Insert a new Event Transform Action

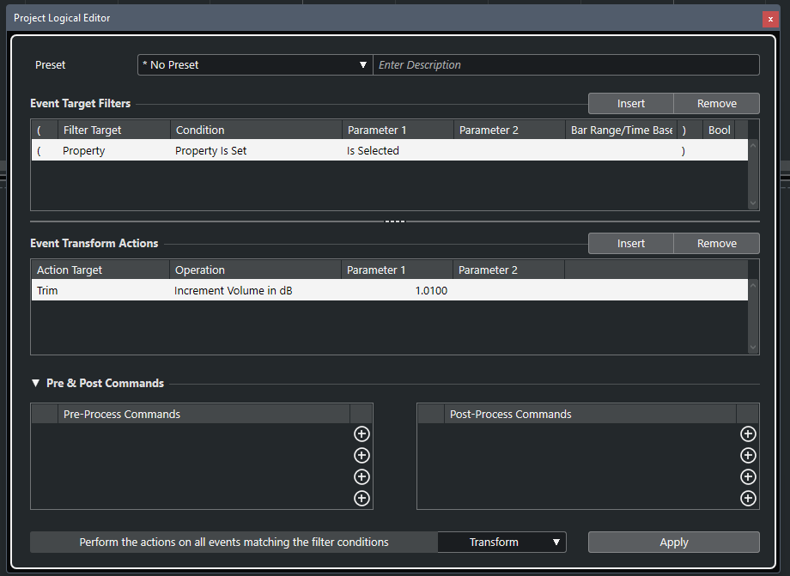pyautogui.click(x=630, y=244)
